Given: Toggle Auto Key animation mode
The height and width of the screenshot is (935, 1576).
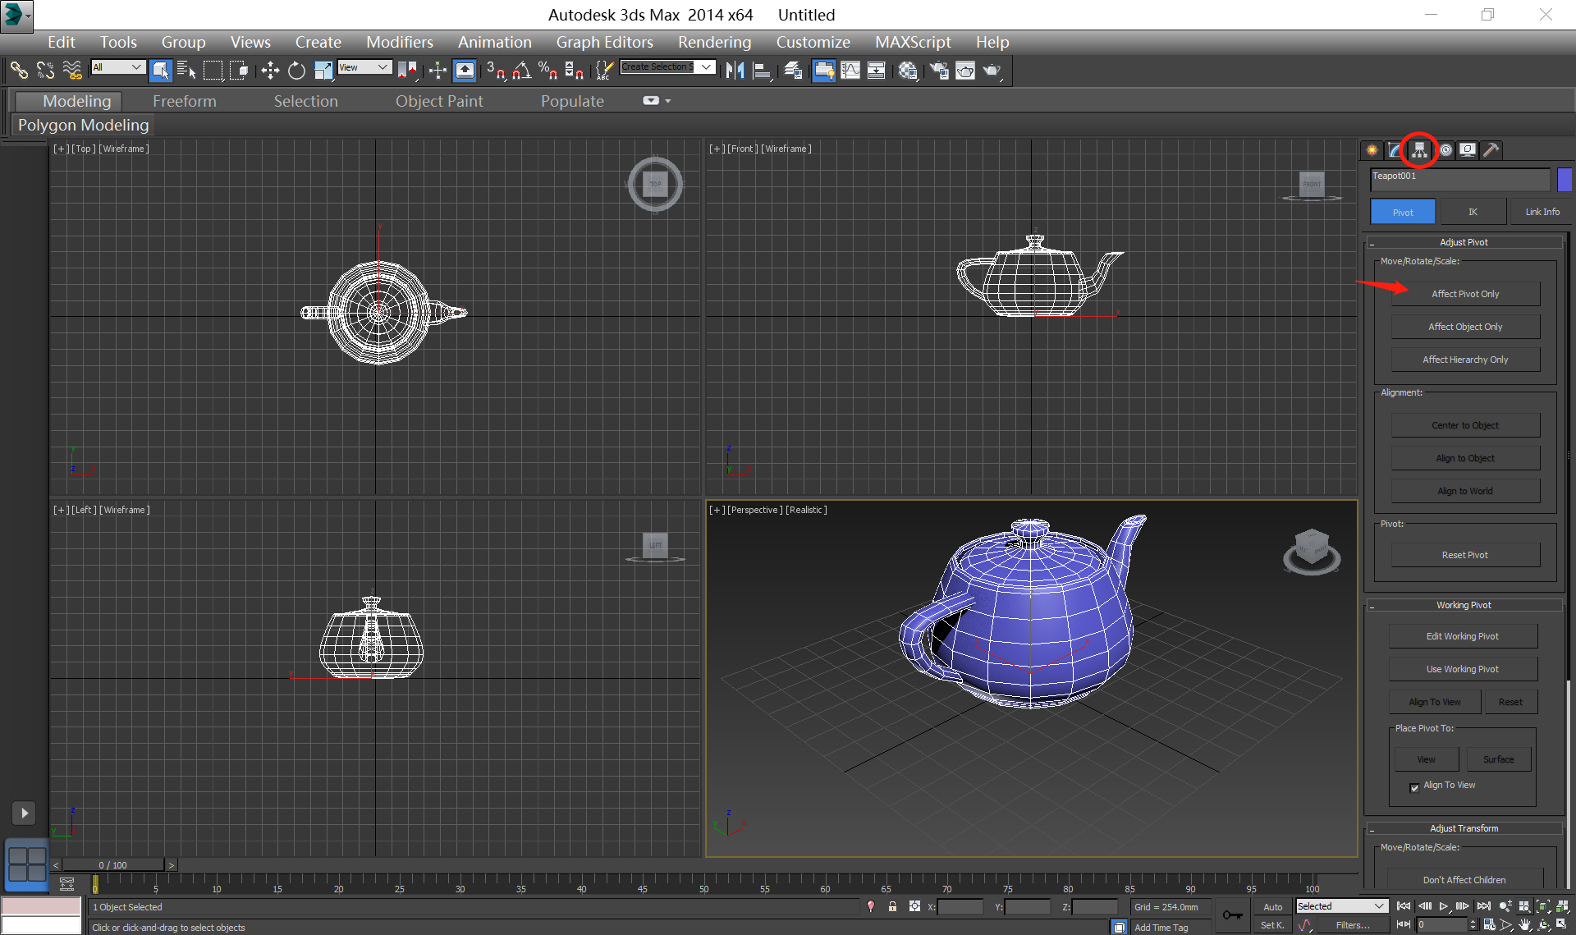Looking at the screenshot, I should click(x=1272, y=906).
